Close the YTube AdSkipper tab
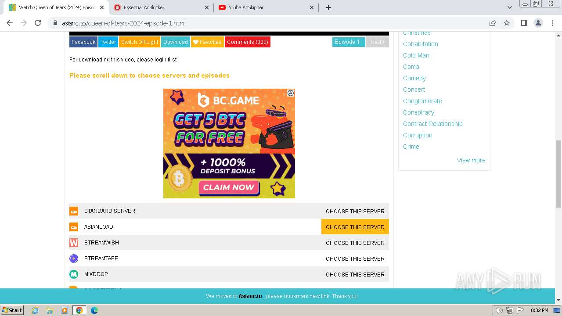Image resolution: width=562 pixels, height=316 pixels. pos(312,7)
